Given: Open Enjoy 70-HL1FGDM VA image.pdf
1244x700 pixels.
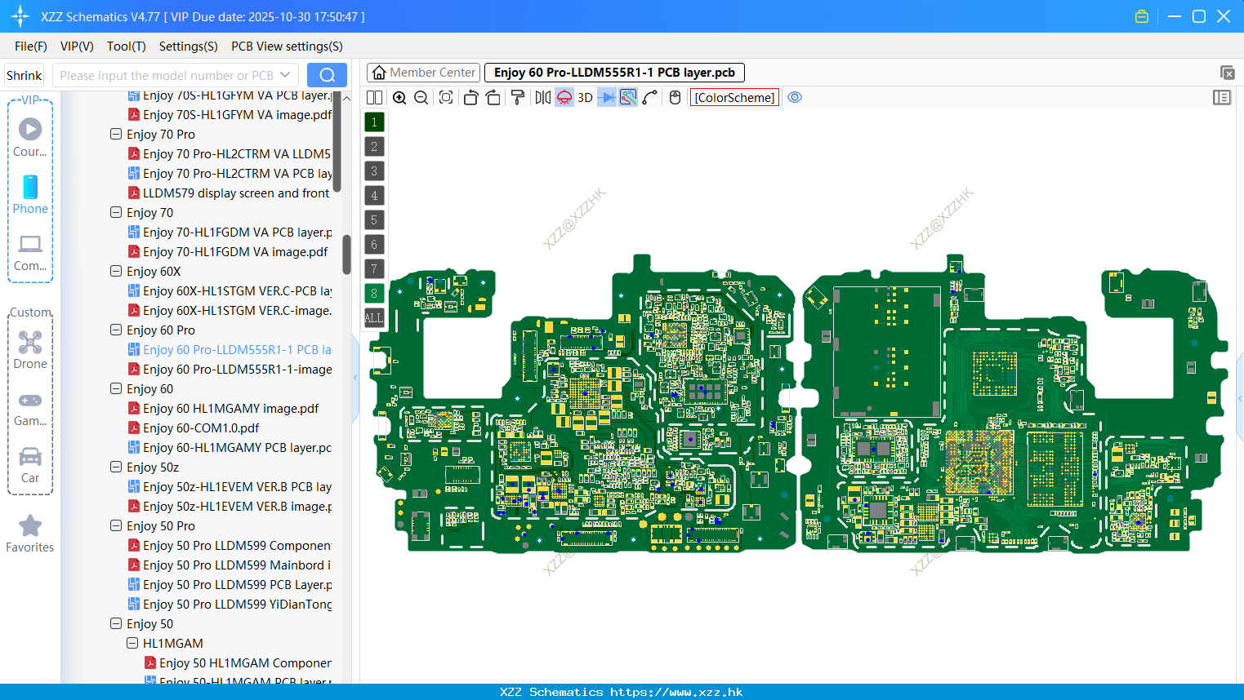Looking at the screenshot, I should 235,251.
